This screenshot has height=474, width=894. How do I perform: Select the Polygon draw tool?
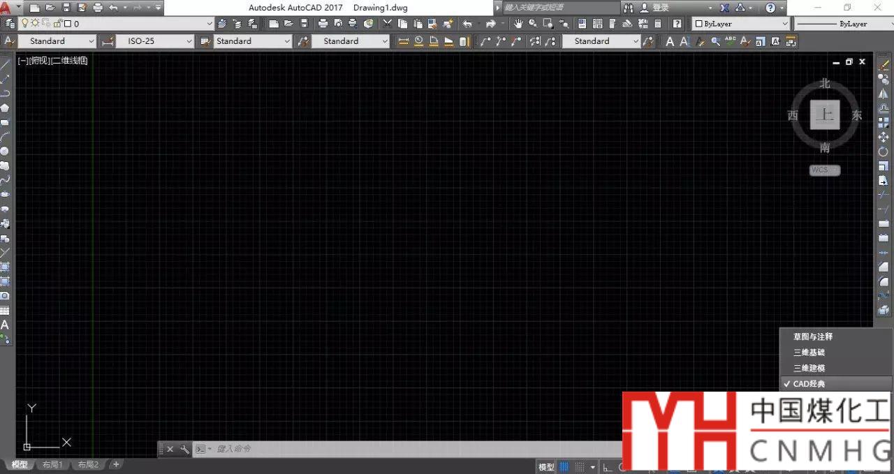point(5,108)
